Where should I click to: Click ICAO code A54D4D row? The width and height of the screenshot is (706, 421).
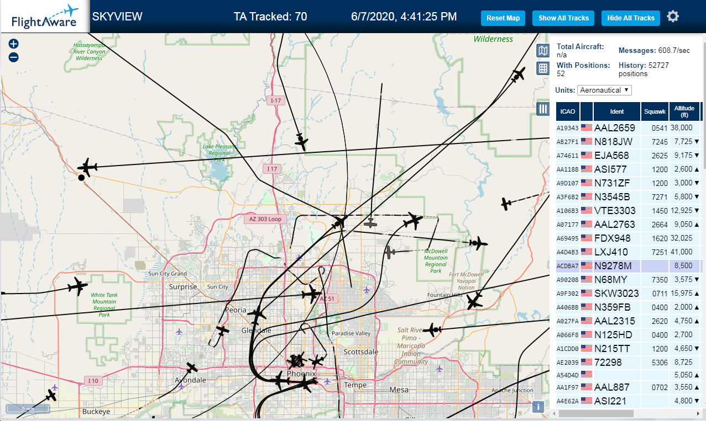pyautogui.click(x=567, y=375)
